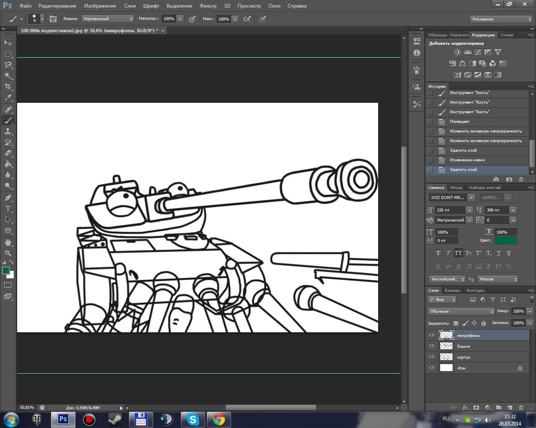536x428 pixels.
Task: Click the Изменение имени history step
Action: (x=467, y=160)
